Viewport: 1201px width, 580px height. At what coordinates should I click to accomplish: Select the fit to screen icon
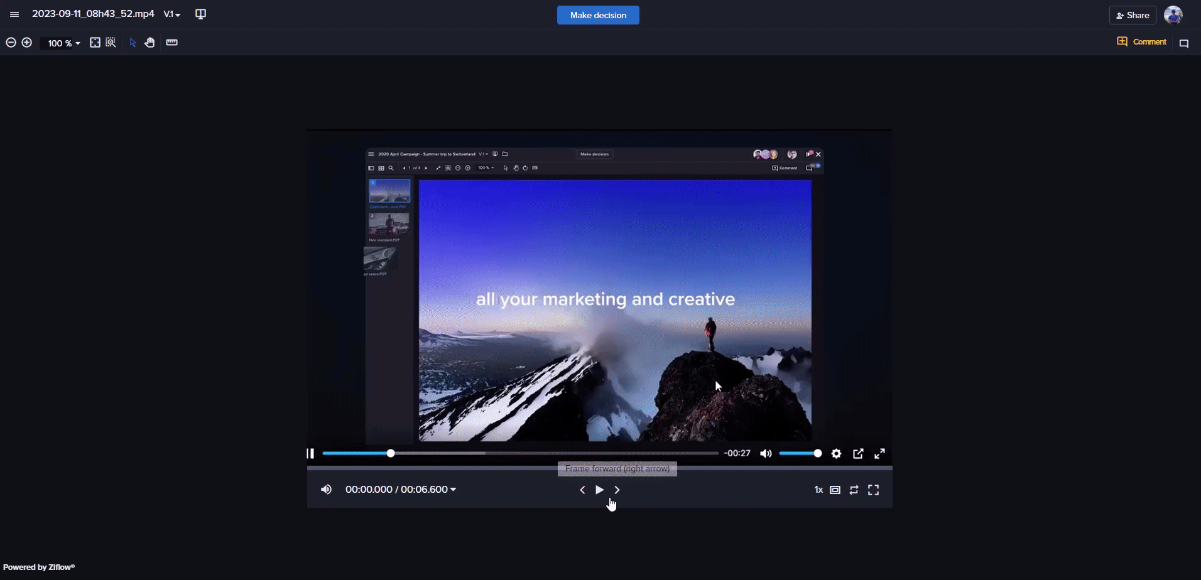pyautogui.click(x=95, y=43)
